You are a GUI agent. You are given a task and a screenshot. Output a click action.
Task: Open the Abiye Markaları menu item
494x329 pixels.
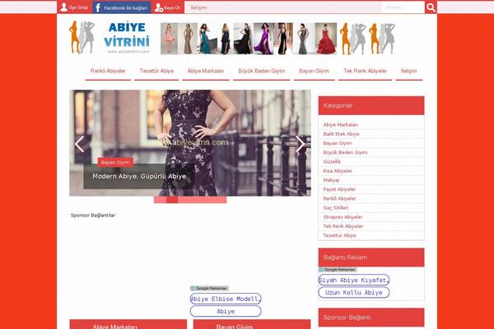pos(206,72)
